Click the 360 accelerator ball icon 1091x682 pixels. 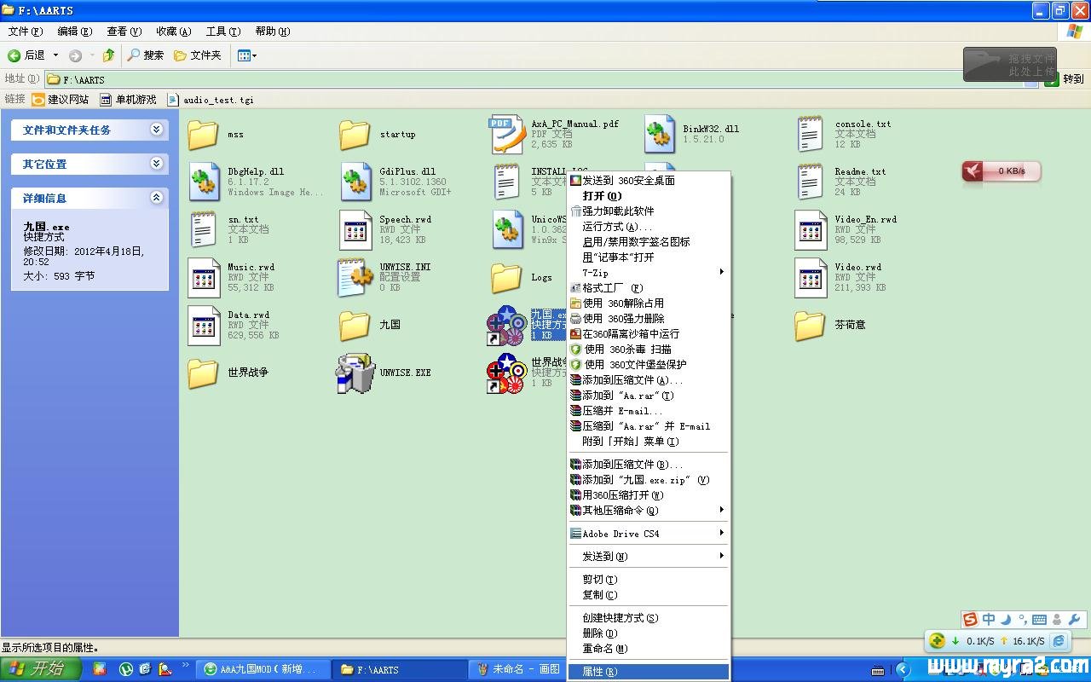tap(937, 641)
